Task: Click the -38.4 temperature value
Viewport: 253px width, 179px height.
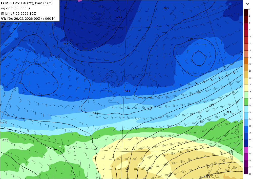Action: (65, 44)
